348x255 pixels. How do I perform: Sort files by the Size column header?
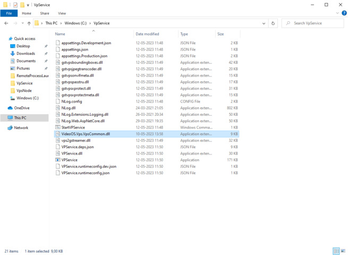(220, 34)
